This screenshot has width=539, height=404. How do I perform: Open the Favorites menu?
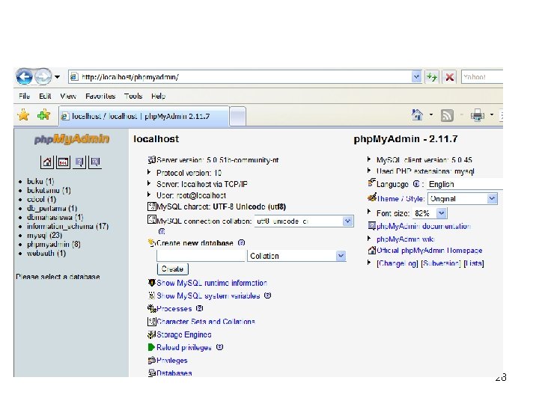(x=100, y=97)
